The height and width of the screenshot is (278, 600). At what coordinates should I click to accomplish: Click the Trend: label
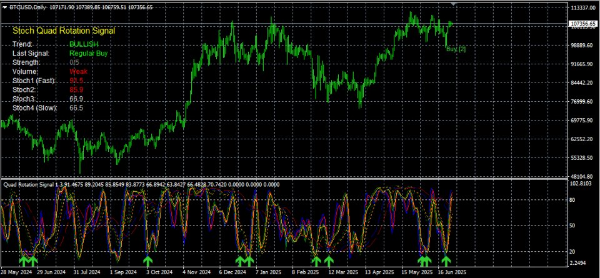pos(22,44)
